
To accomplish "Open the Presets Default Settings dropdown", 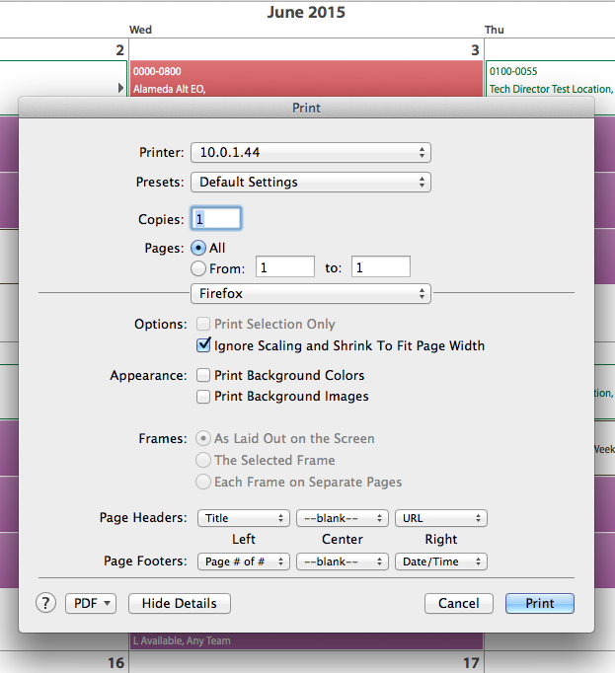I will click(x=311, y=182).
